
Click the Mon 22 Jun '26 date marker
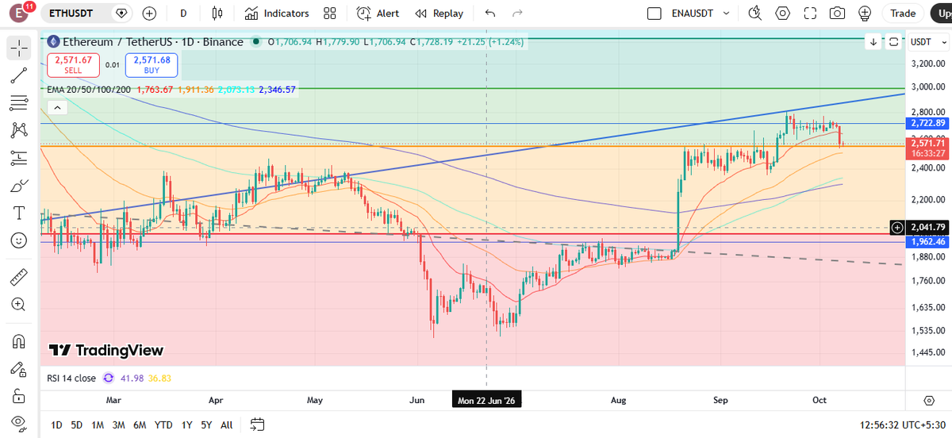pyautogui.click(x=486, y=401)
